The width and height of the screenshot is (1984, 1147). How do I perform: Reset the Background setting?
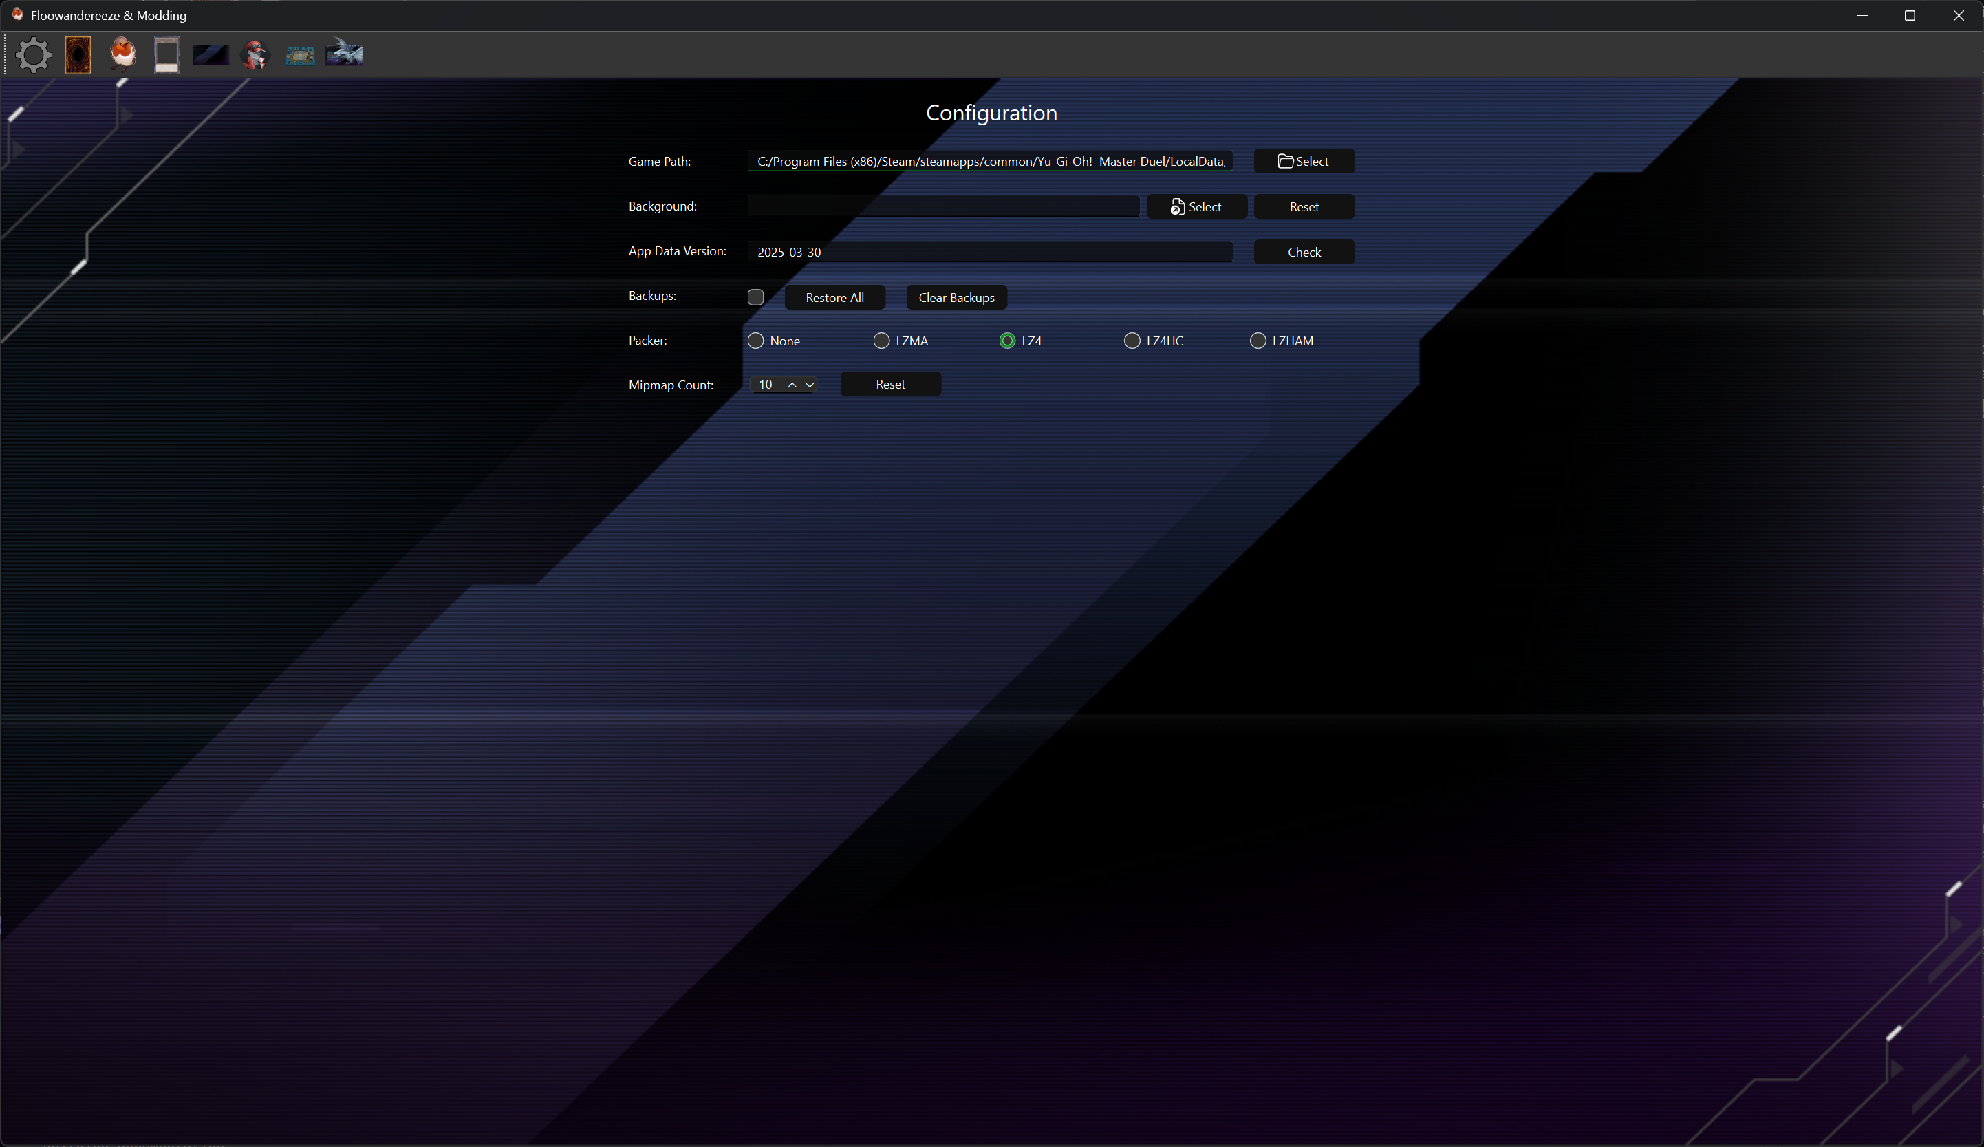1304,207
